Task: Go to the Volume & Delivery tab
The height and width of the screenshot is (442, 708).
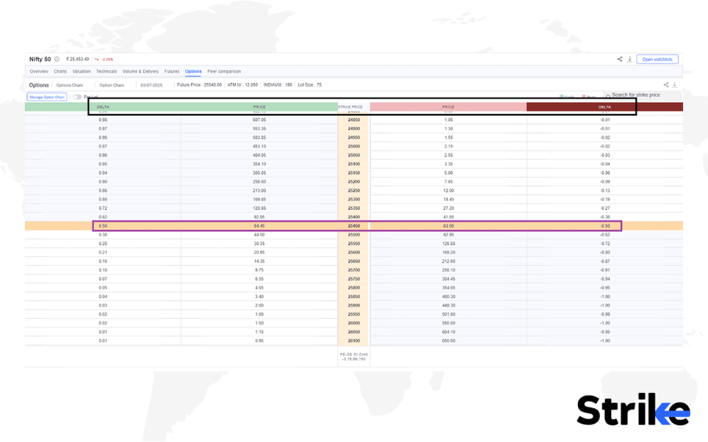Action: (x=140, y=71)
